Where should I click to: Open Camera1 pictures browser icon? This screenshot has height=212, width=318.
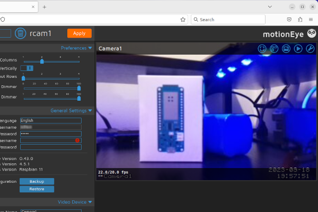286,49
